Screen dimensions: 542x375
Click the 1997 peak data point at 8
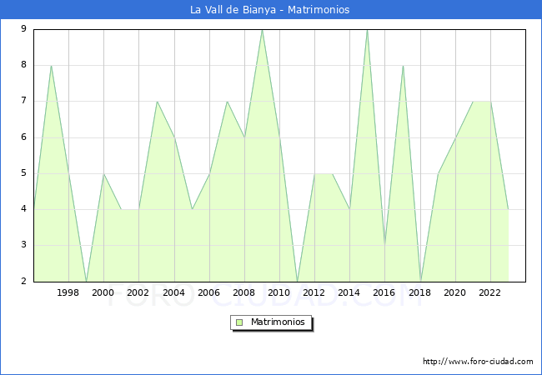51,66
